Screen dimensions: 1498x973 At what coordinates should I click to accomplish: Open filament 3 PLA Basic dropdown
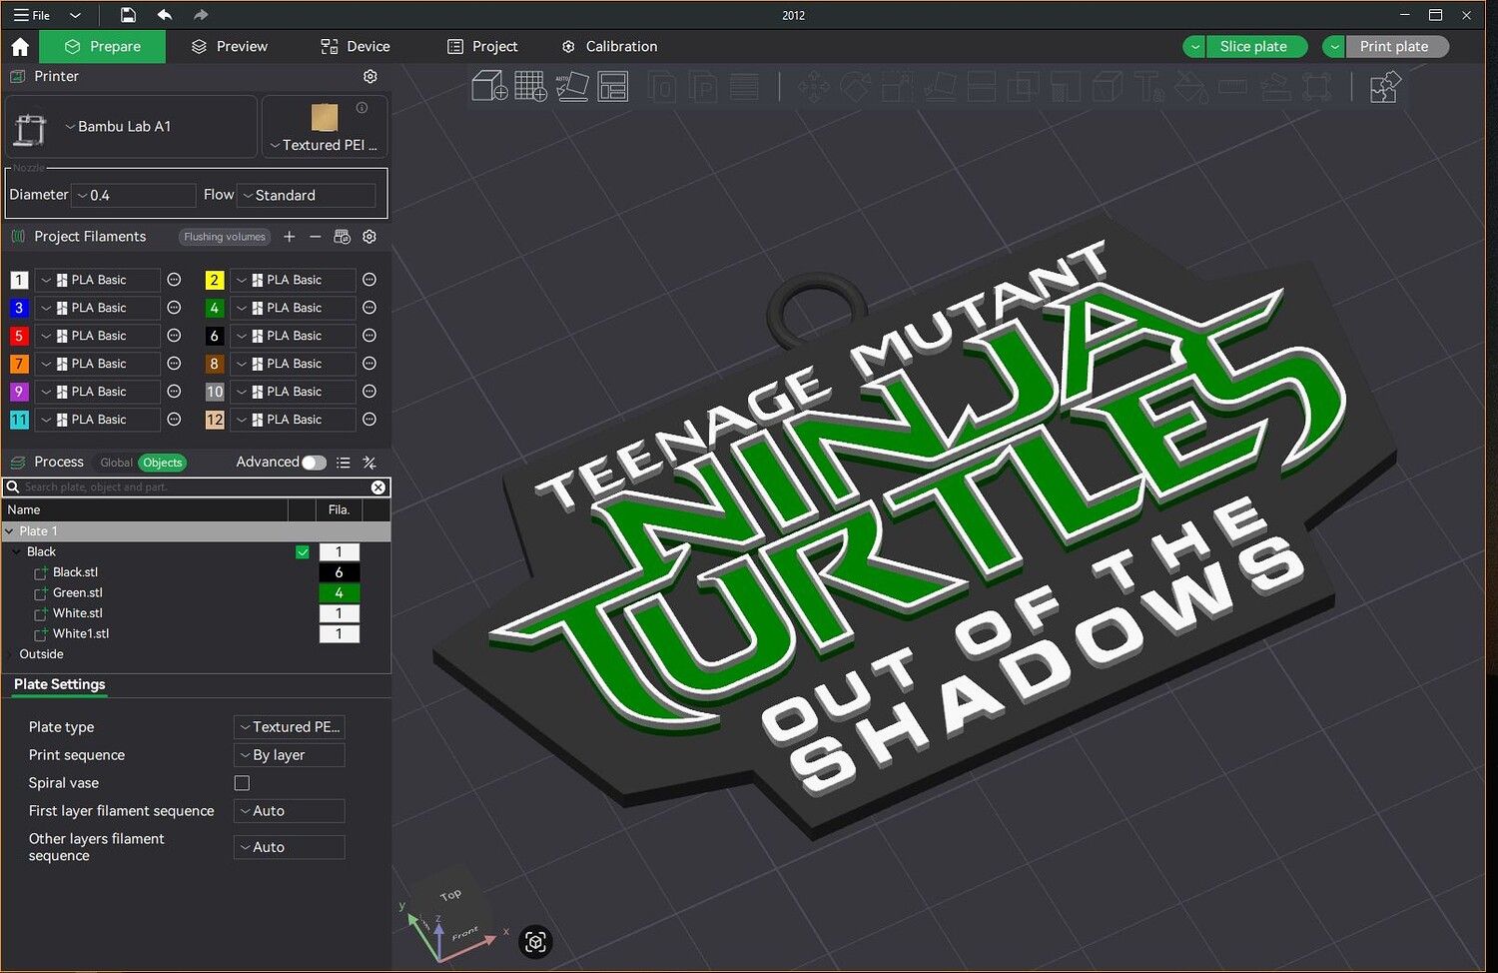tap(98, 308)
